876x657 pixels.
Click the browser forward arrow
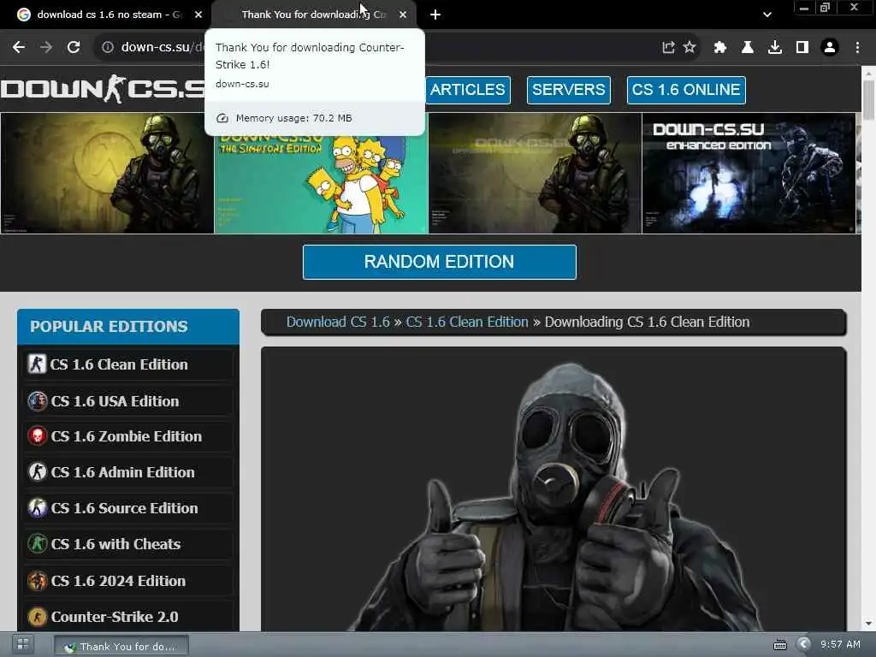tap(46, 48)
